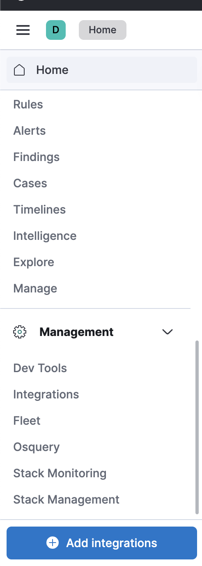Collapse the Management section chevron
The image size is (202, 566).
pos(168,332)
